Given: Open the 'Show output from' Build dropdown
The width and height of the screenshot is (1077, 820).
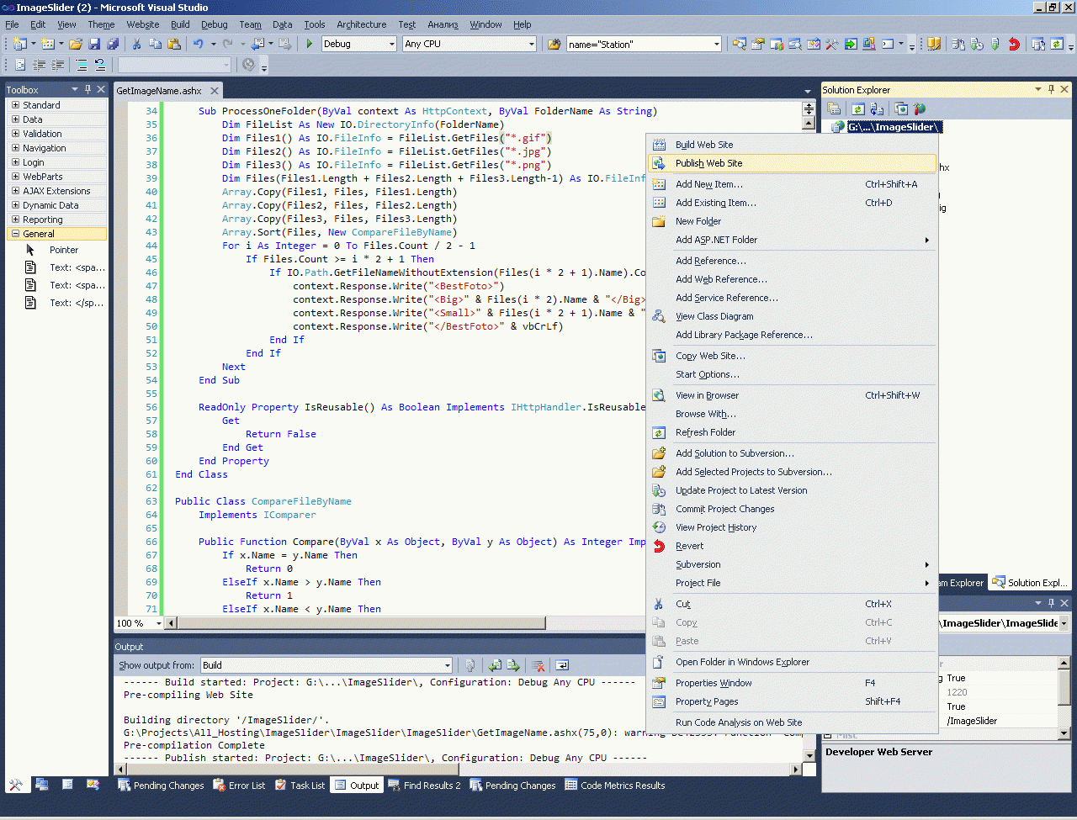Looking at the screenshot, I should coord(447,665).
